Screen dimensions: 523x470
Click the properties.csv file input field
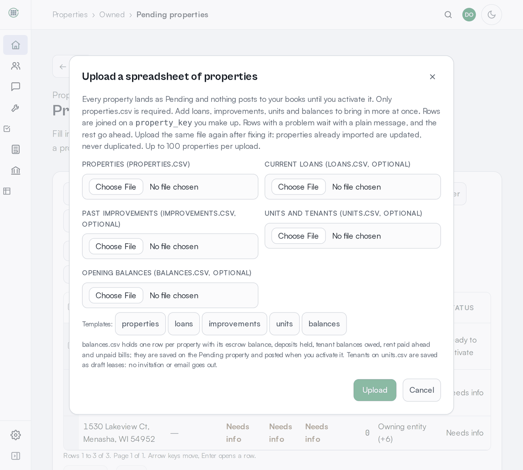170,187
